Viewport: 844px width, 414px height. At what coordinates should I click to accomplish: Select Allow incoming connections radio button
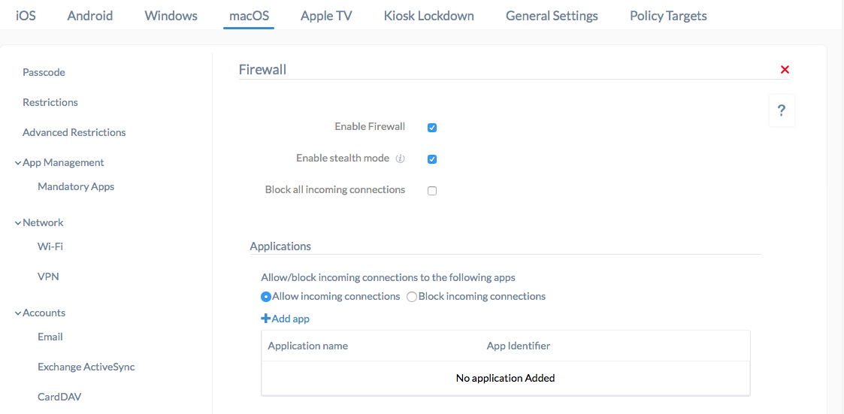click(266, 297)
